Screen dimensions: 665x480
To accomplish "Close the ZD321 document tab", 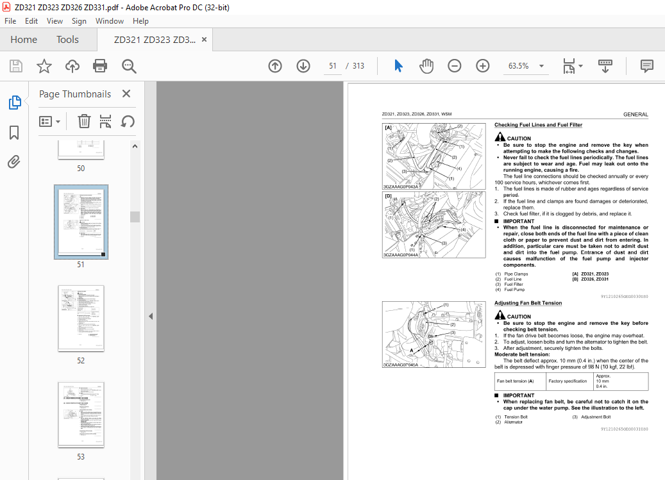I will 204,39.
